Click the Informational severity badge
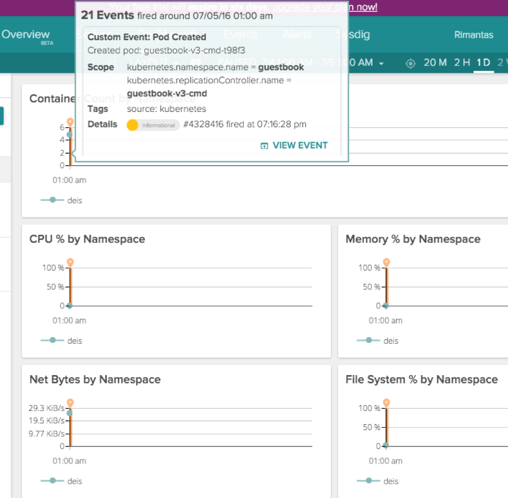Viewport: 508px width, 498px height. coord(153,125)
